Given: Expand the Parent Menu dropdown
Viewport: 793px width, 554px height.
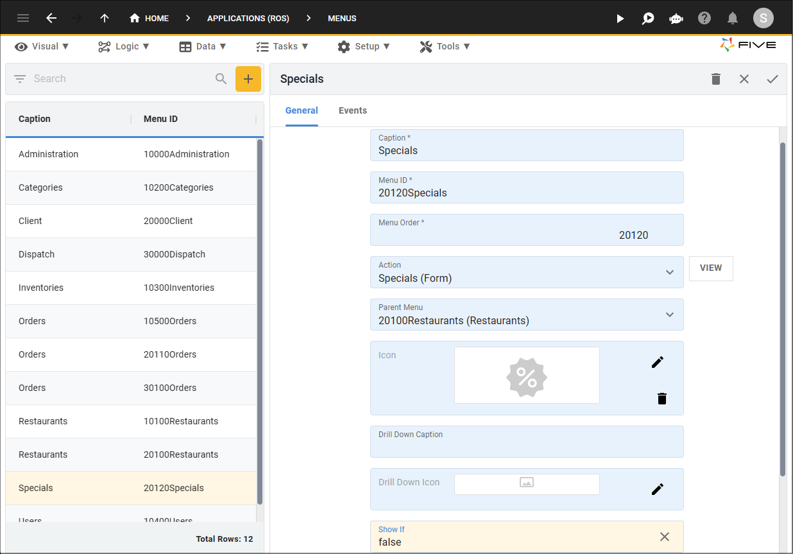Looking at the screenshot, I should pos(669,315).
